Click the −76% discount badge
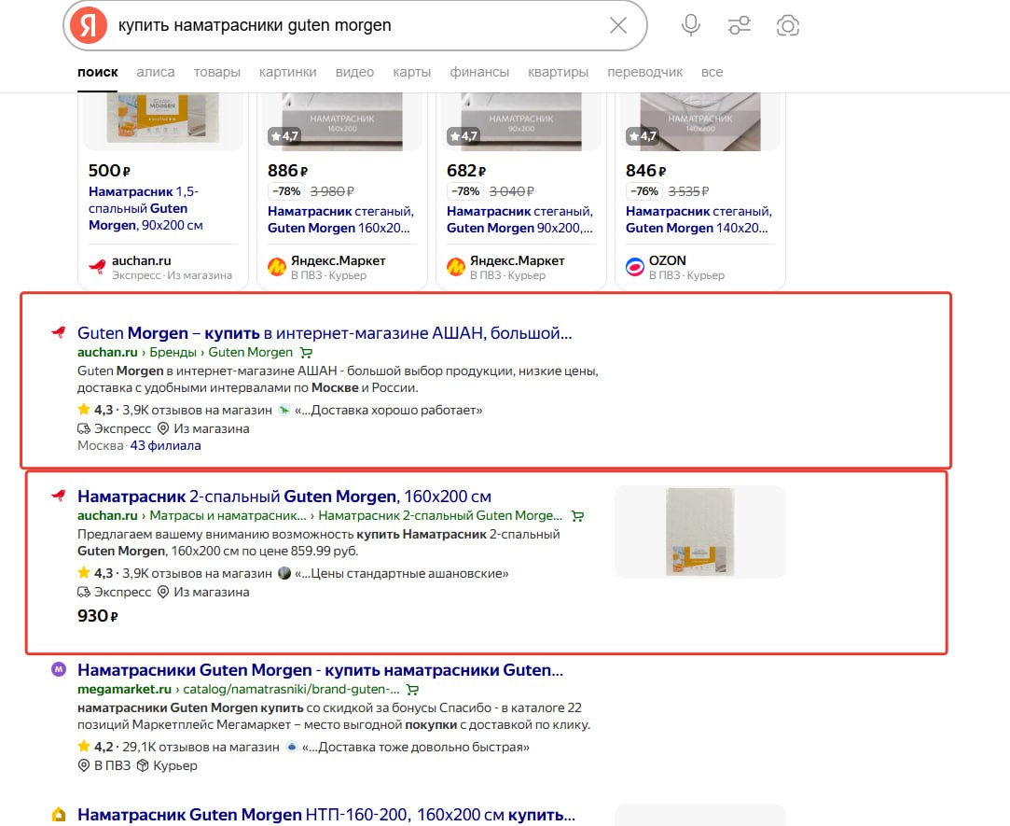 [x=644, y=191]
